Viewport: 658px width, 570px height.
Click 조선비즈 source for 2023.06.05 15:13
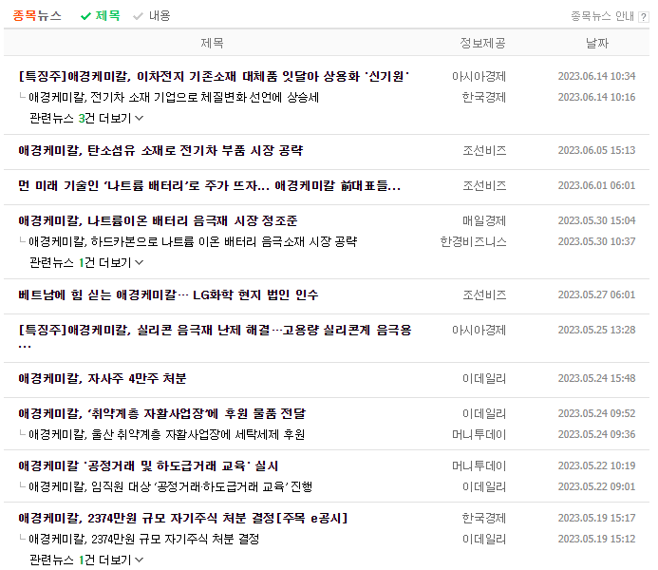click(x=484, y=150)
